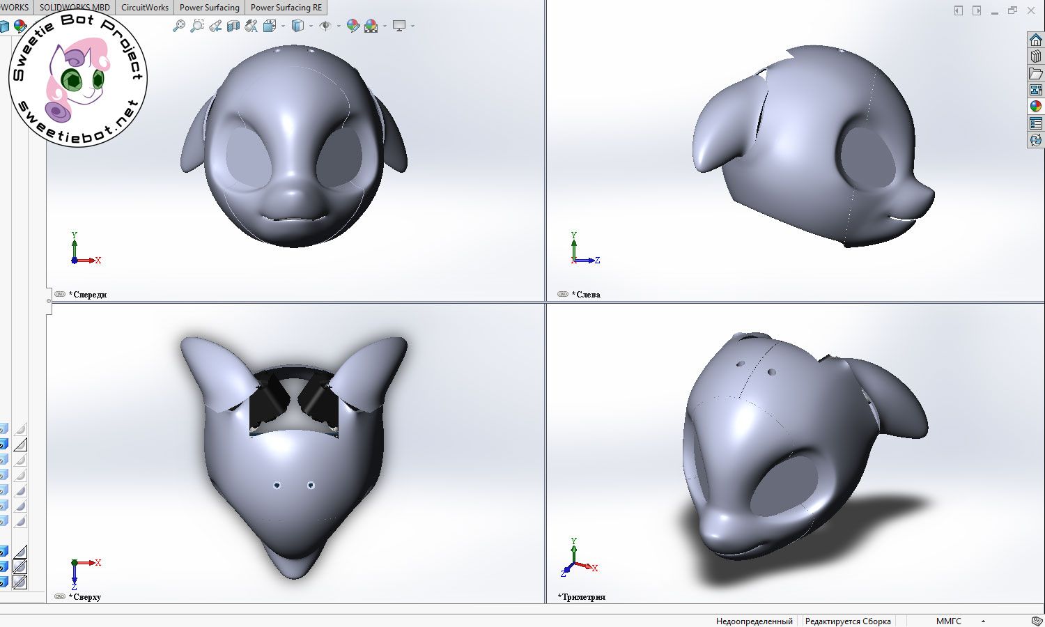
Task: Open the Dynamic Annotation Views tool
Action: [251, 26]
